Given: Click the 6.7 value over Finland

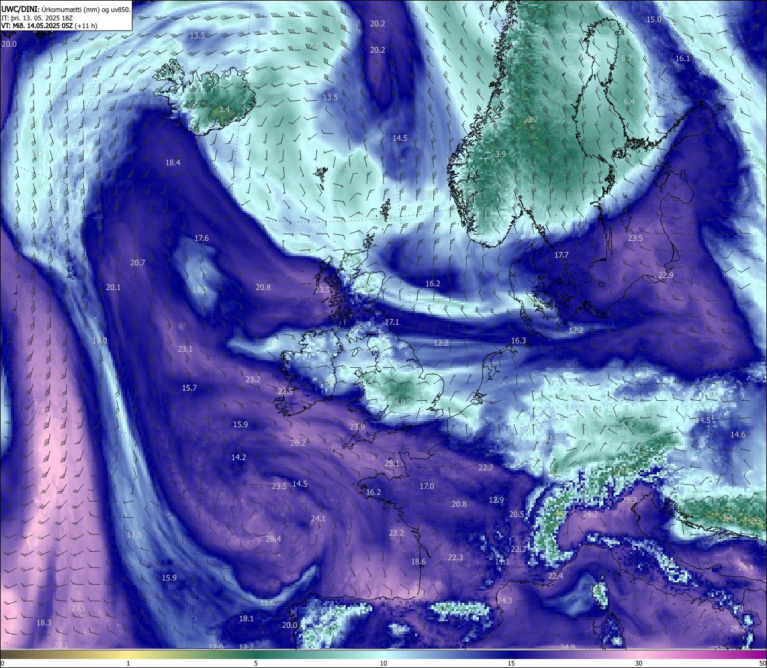Looking at the screenshot, I should pos(627,58).
